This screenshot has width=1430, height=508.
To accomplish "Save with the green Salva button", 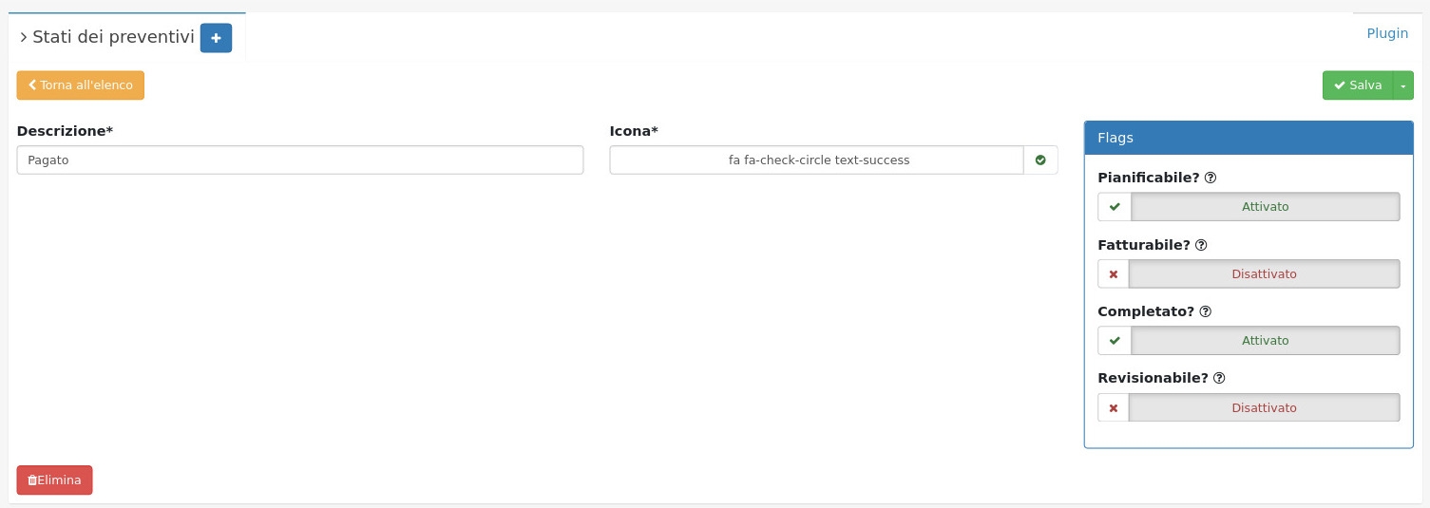I will click(x=1358, y=85).
